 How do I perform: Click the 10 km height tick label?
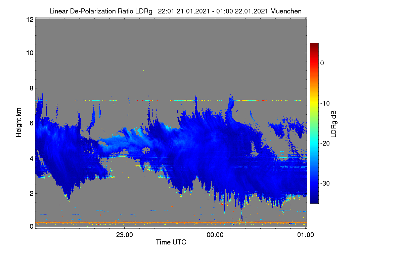click(x=29, y=53)
